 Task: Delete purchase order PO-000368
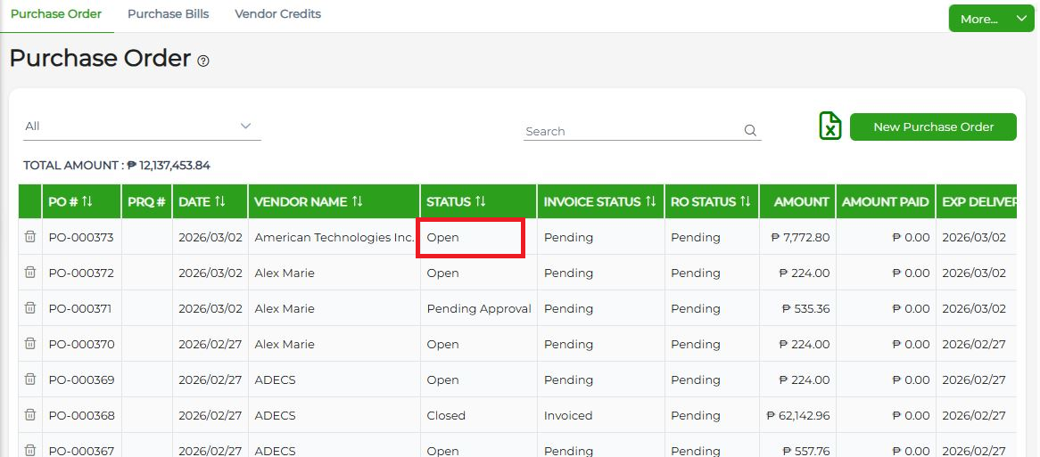30,415
